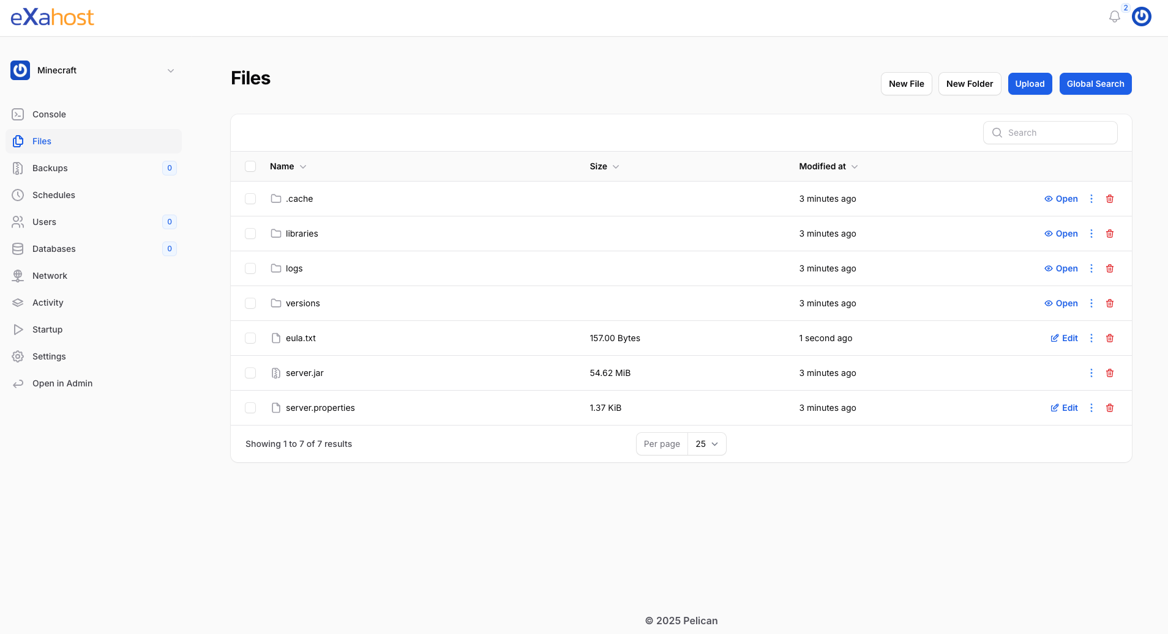
Task: Click the notification bell icon
Action: pyautogui.click(x=1115, y=17)
